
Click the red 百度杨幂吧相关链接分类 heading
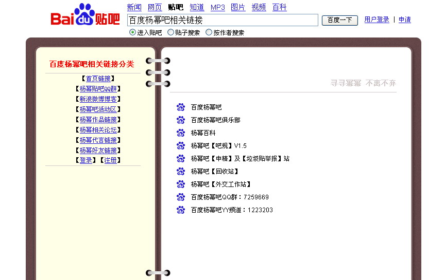coord(92,64)
